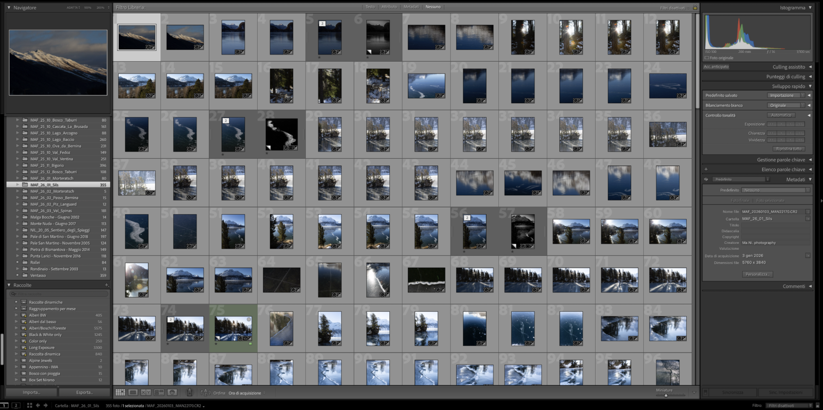
Task: Change sort order Ora di acquisizione
Action: (247, 393)
